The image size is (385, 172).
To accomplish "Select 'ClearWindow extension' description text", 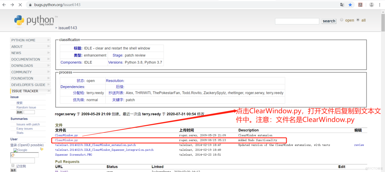I will [255, 135].
